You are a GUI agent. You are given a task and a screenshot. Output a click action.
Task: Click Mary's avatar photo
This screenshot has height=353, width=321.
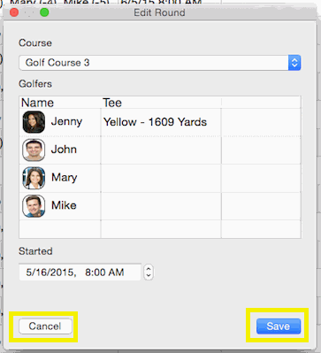click(34, 178)
